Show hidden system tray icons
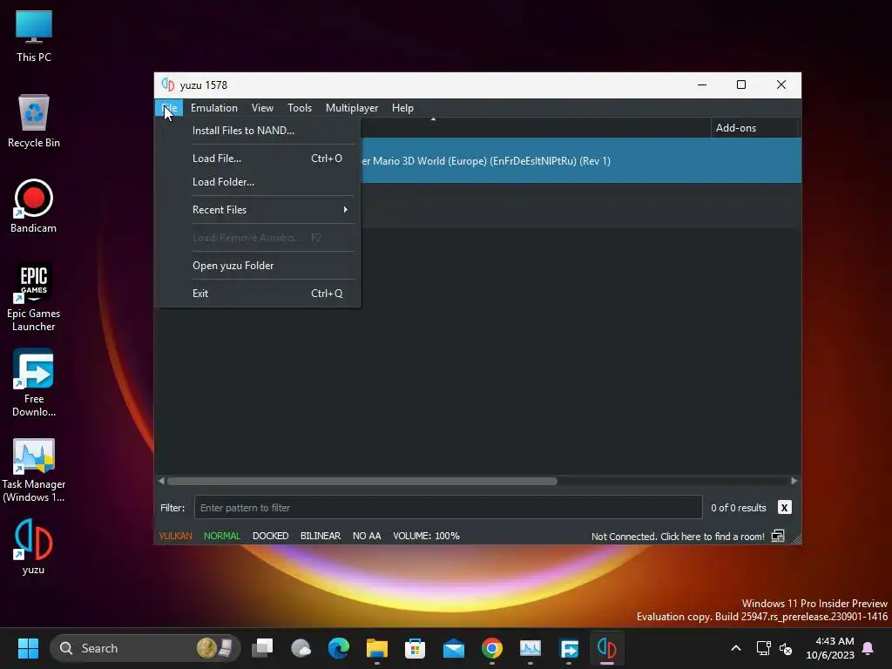 coord(735,648)
